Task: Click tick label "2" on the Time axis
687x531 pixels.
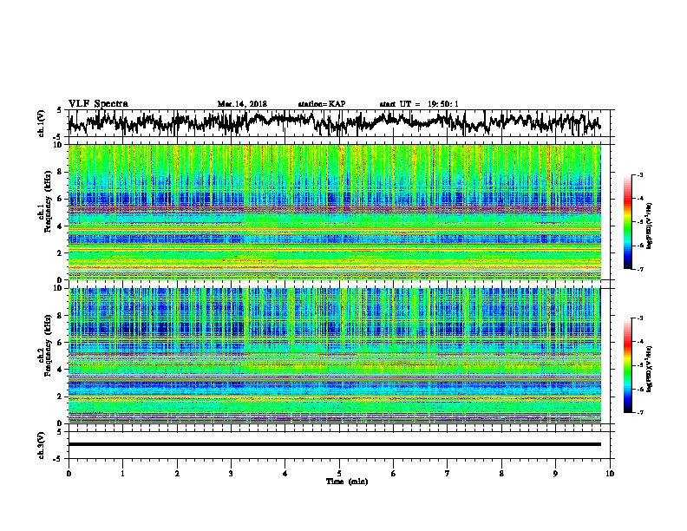Action: pos(177,473)
